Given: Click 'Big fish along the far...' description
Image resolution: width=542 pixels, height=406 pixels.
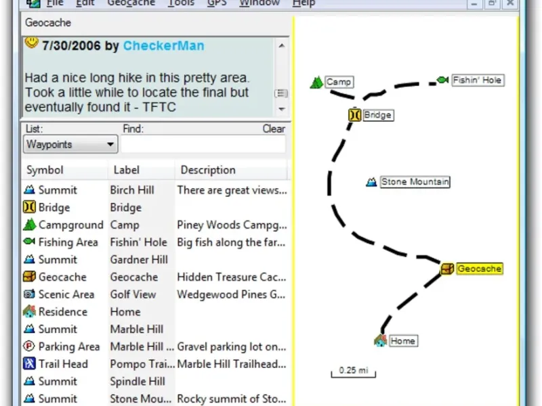Looking at the screenshot, I should click(231, 242).
